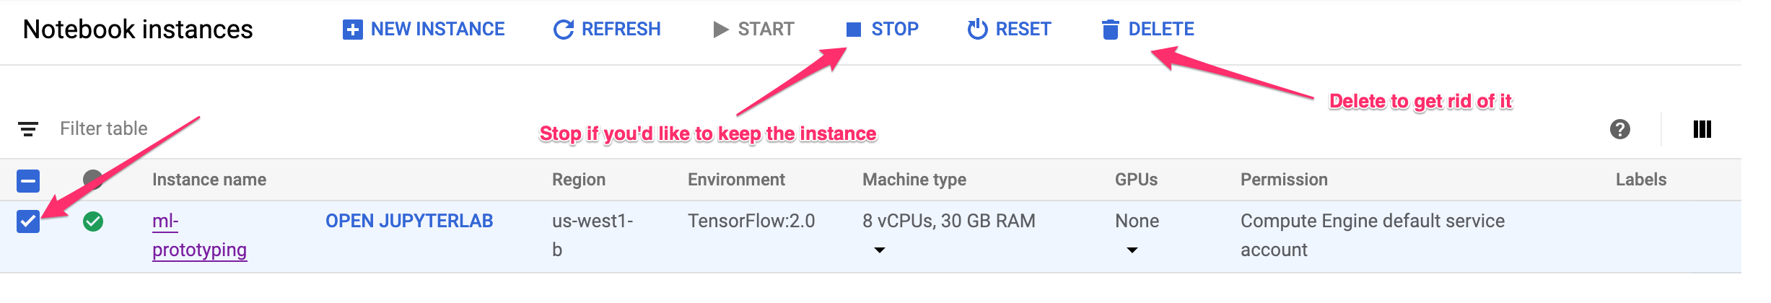
Task: Click the filter list icon
Action: pos(28,129)
